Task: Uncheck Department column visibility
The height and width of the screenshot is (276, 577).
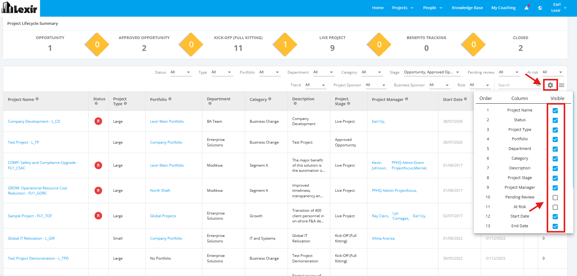Action: 555,149
